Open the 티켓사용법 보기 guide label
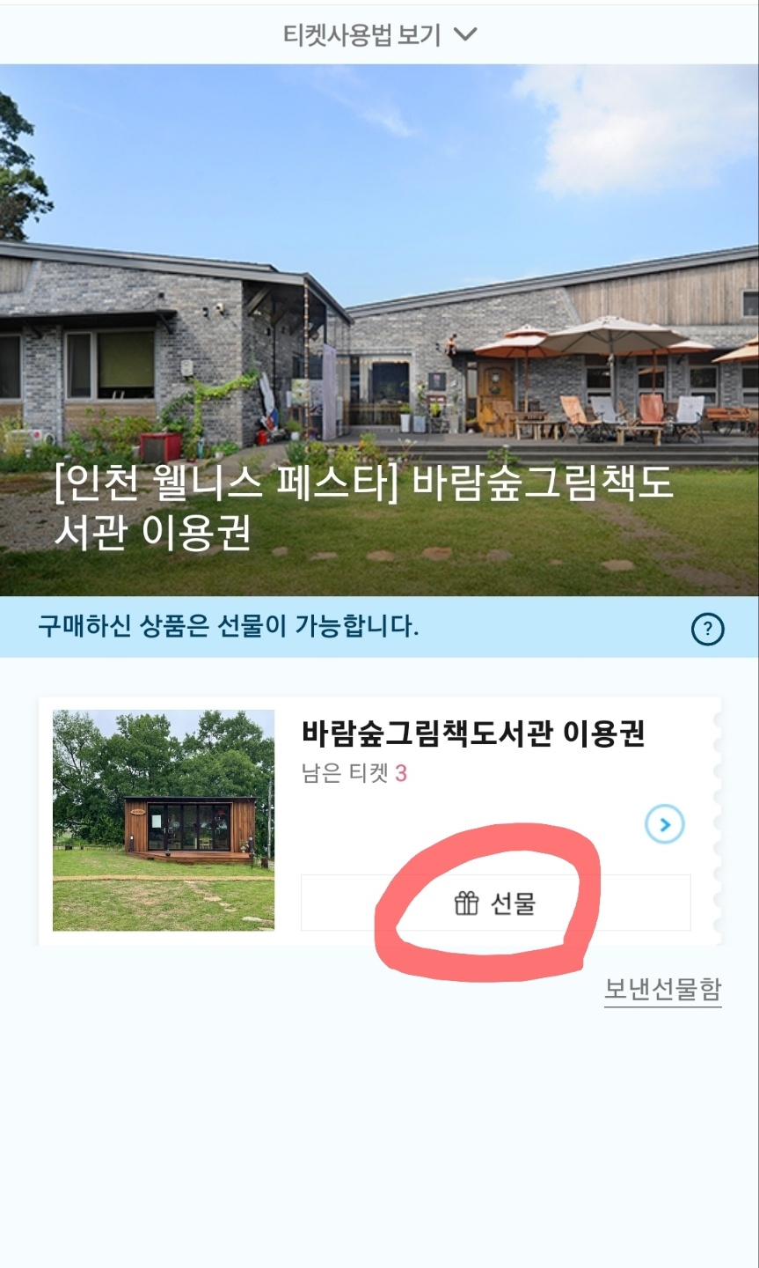 click(361, 34)
